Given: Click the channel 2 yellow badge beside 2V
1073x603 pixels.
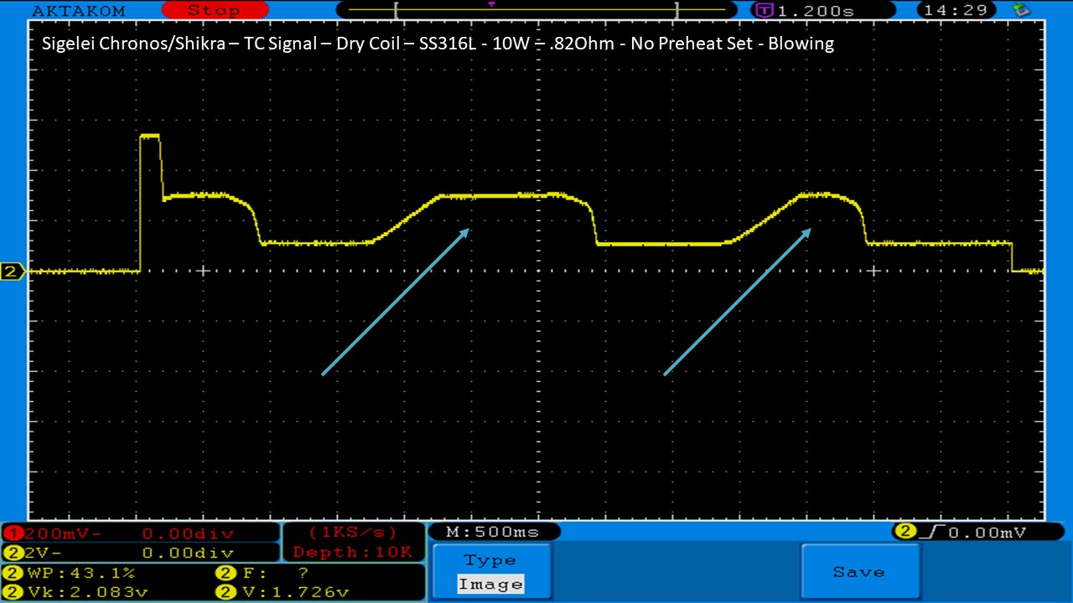Looking at the screenshot, I should tap(14, 553).
